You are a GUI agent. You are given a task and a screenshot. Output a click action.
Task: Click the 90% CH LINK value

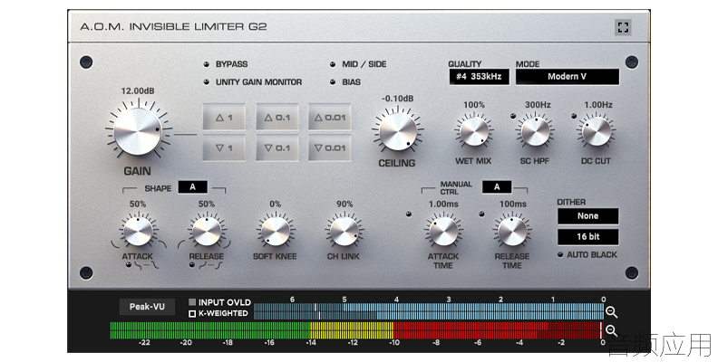[344, 205]
